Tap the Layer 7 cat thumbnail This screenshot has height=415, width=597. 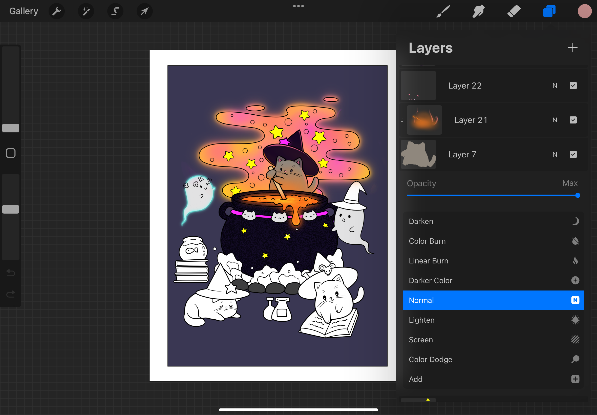coord(418,154)
